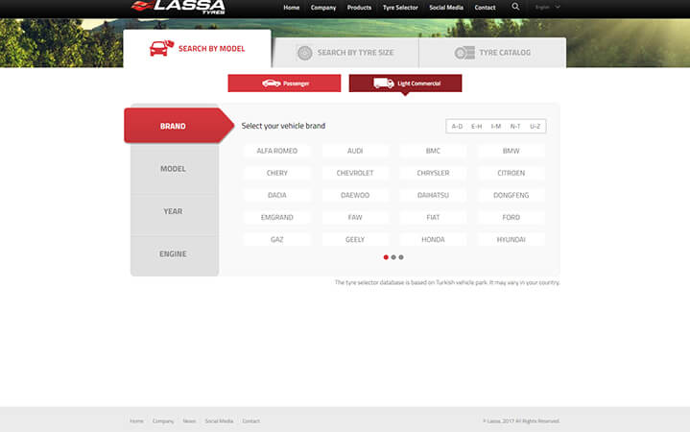Screen dimensions: 690x432
Task: Choose Citroen brand
Action: click(511, 173)
